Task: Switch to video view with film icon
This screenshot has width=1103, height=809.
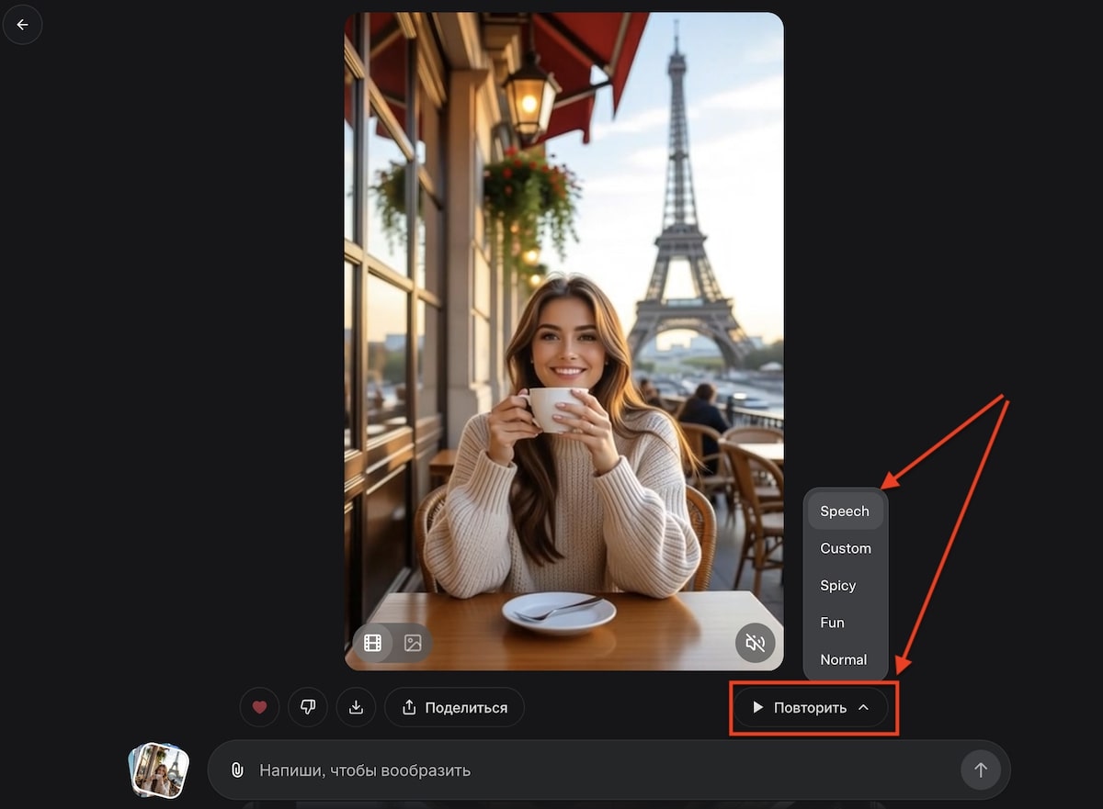Action: 372,643
